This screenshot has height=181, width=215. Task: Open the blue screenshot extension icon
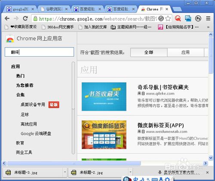(x=188, y=18)
